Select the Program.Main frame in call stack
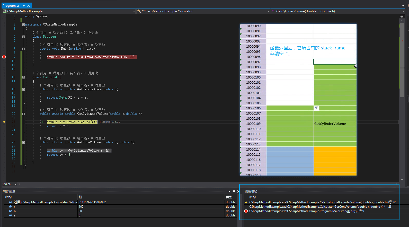This screenshot has height=227, width=409. (x=306, y=211)
